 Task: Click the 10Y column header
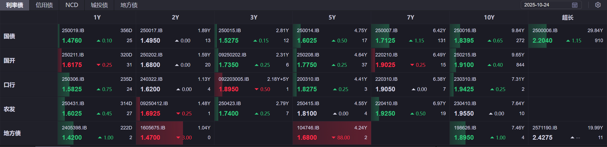(x=489, y=18)
